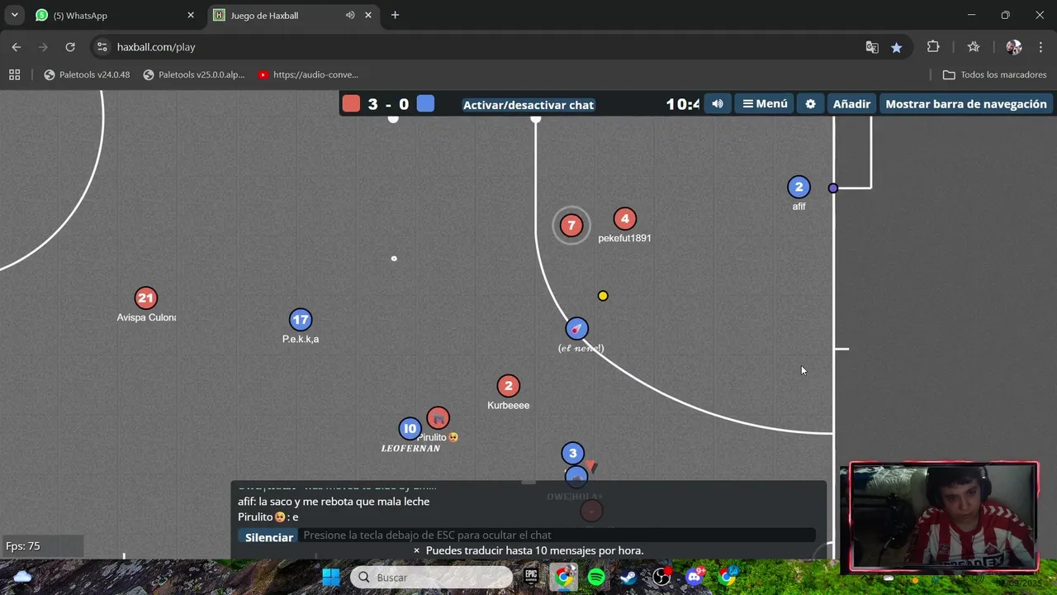Image resolution: width=1057 pixels, height=595 pixels.
Task: Click the webcam overlay thumbnail
Action: tap(944, 516)
